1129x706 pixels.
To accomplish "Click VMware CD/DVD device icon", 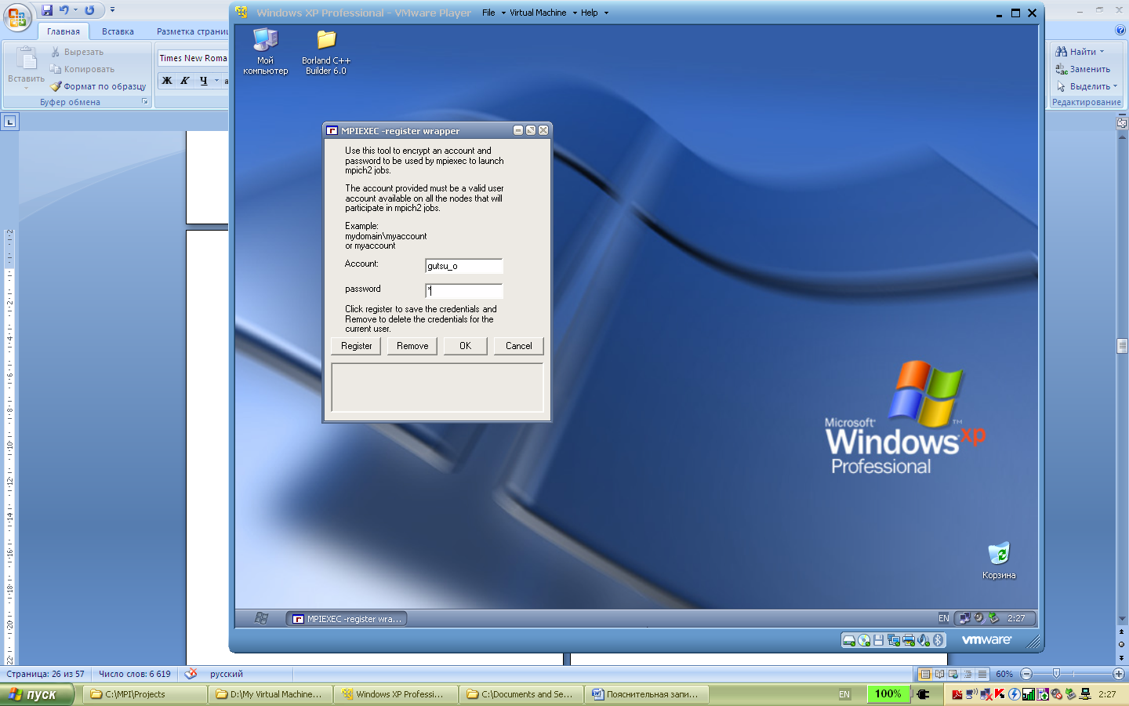I will (x=864, y=640).
